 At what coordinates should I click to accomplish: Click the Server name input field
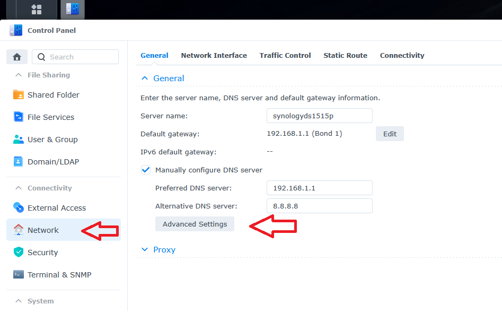pyautogui.click(x=319, y=116)
